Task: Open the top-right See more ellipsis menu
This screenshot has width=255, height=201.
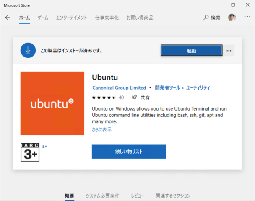Action: [x=247, y=17]
